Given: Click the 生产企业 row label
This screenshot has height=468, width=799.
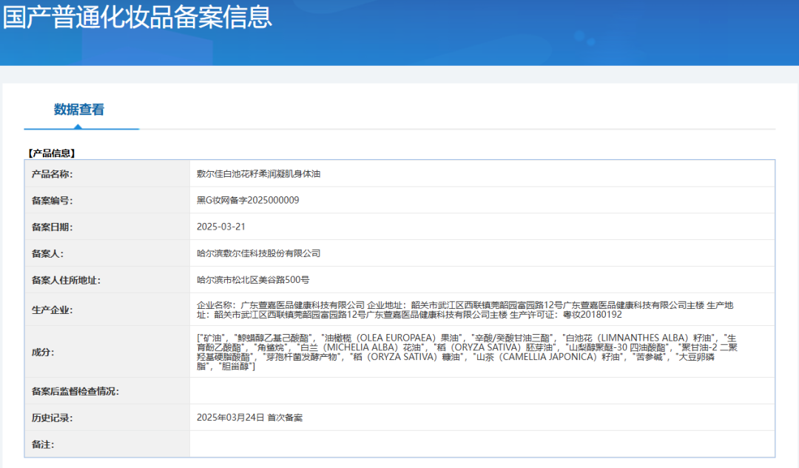Looking at the screenshot, I should [x=52, y=310].
